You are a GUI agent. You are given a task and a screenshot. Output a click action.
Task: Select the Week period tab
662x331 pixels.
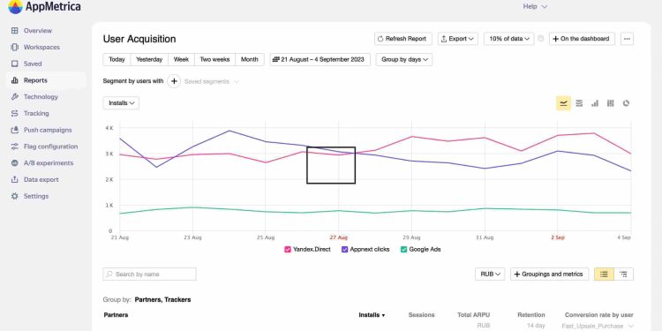[181, 59]
